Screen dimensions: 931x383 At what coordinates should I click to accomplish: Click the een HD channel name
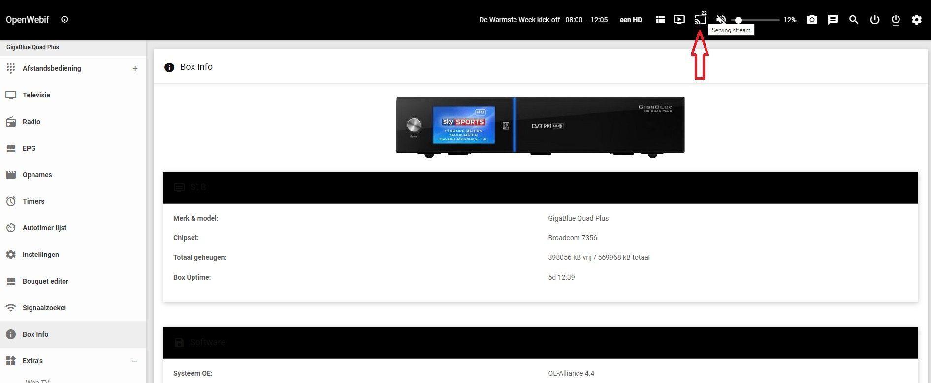click(631, 20)
